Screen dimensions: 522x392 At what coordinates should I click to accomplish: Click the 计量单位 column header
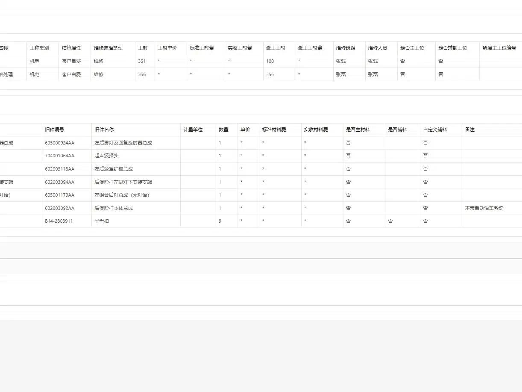[193, 130]
